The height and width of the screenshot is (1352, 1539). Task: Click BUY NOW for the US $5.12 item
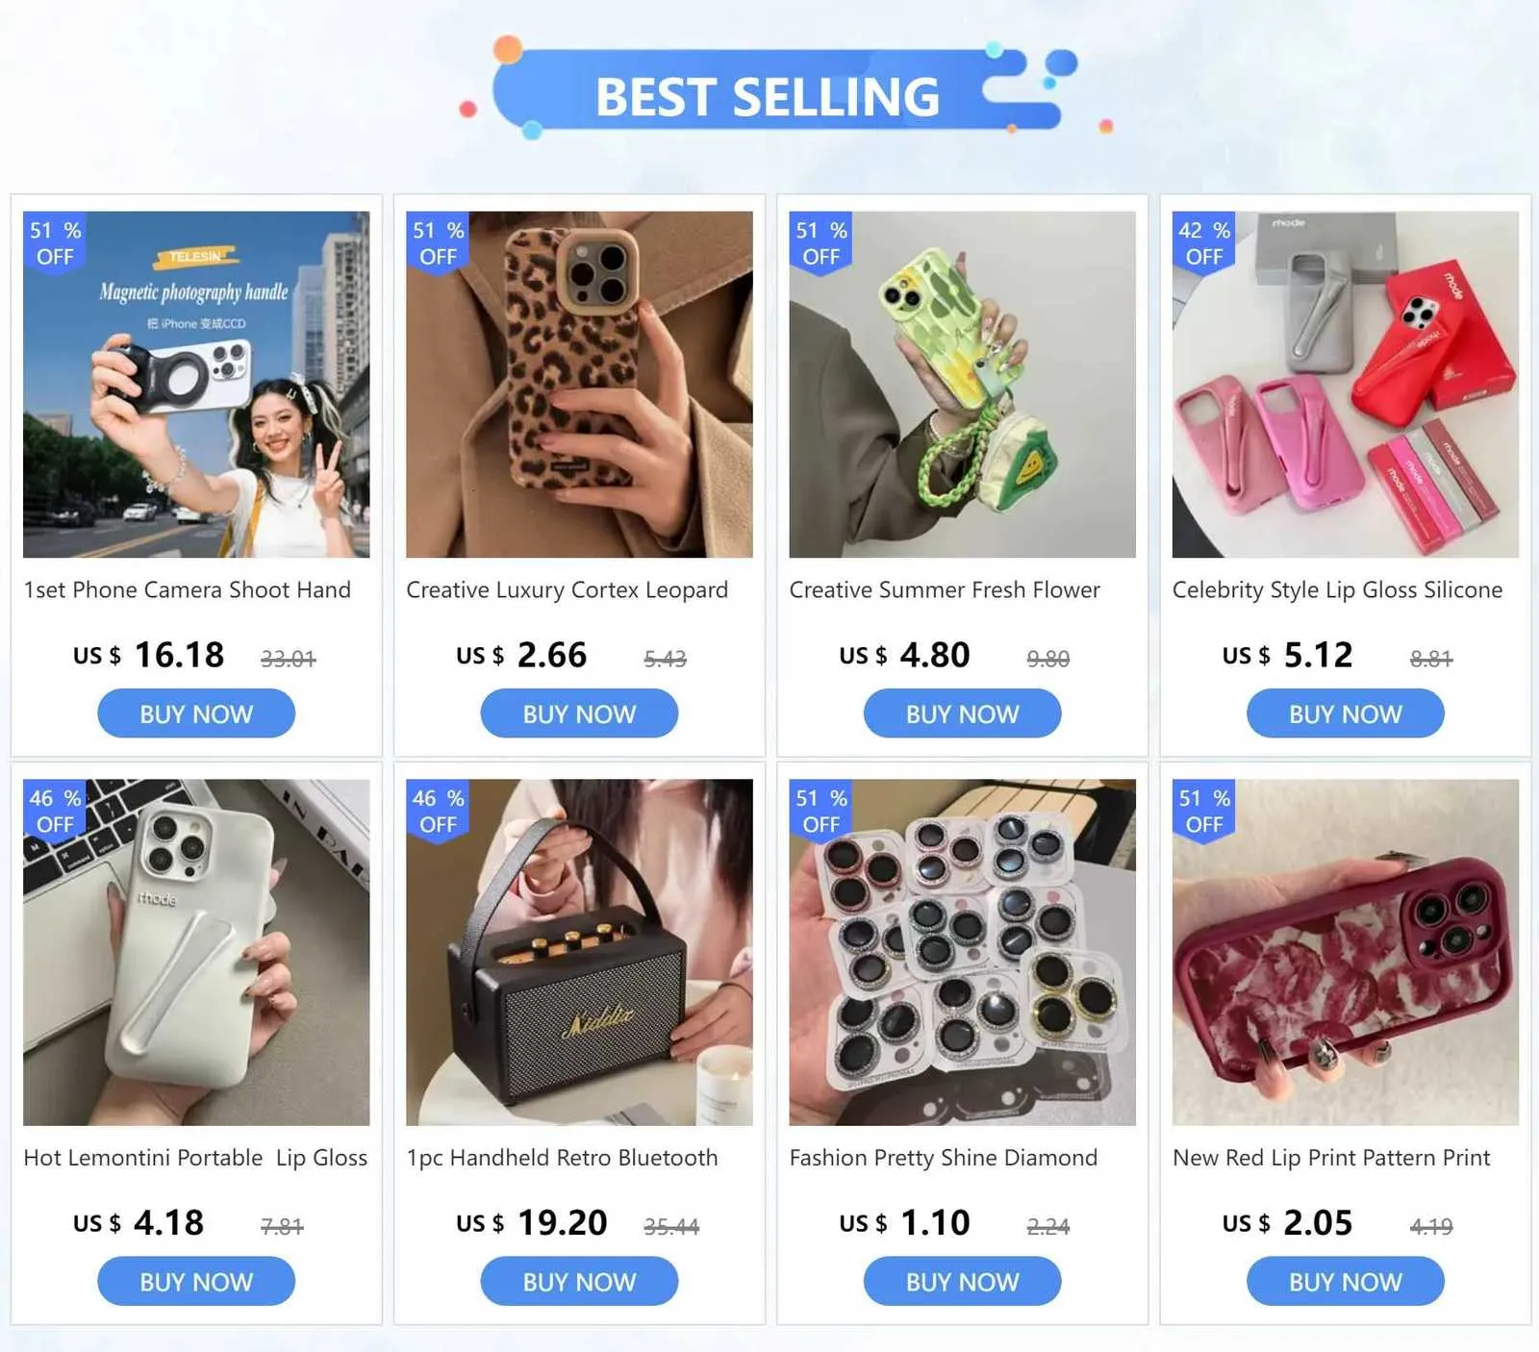1345,714
